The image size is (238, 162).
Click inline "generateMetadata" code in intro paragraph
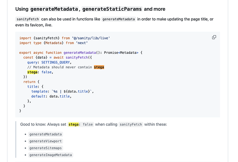pos(119,19)
